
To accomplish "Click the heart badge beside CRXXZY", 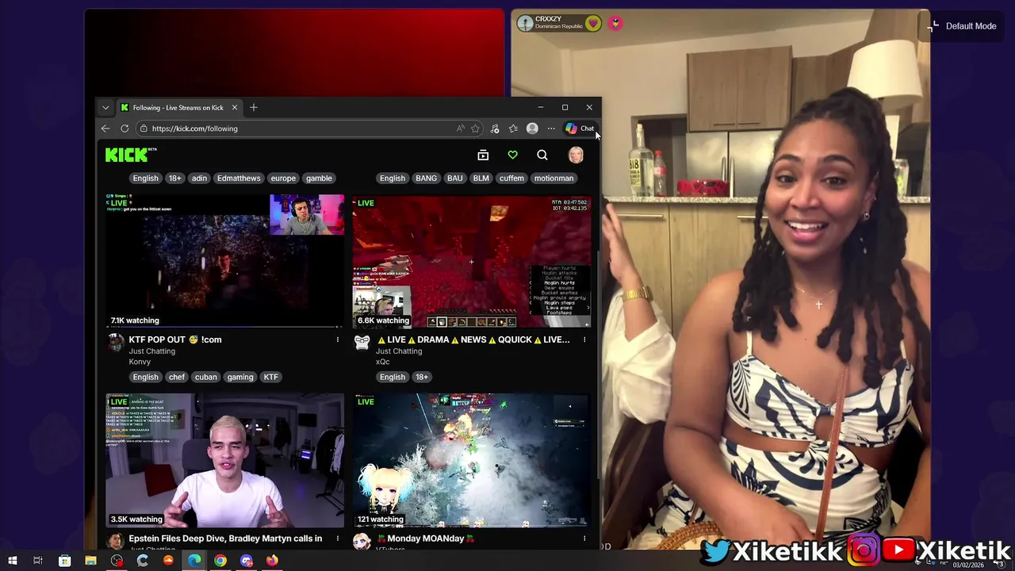I will (x=593, y=23).
